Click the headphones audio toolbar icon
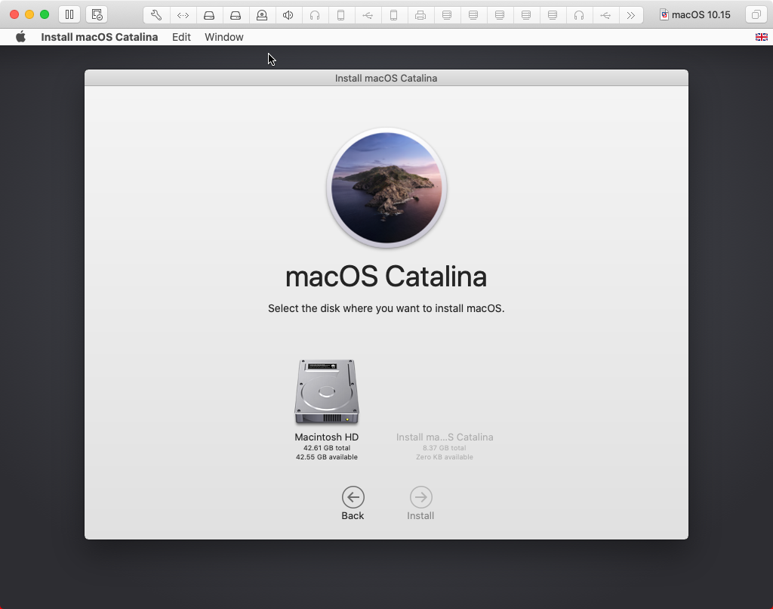The width and height of the screenshot is (773, 609). (315, 14)
